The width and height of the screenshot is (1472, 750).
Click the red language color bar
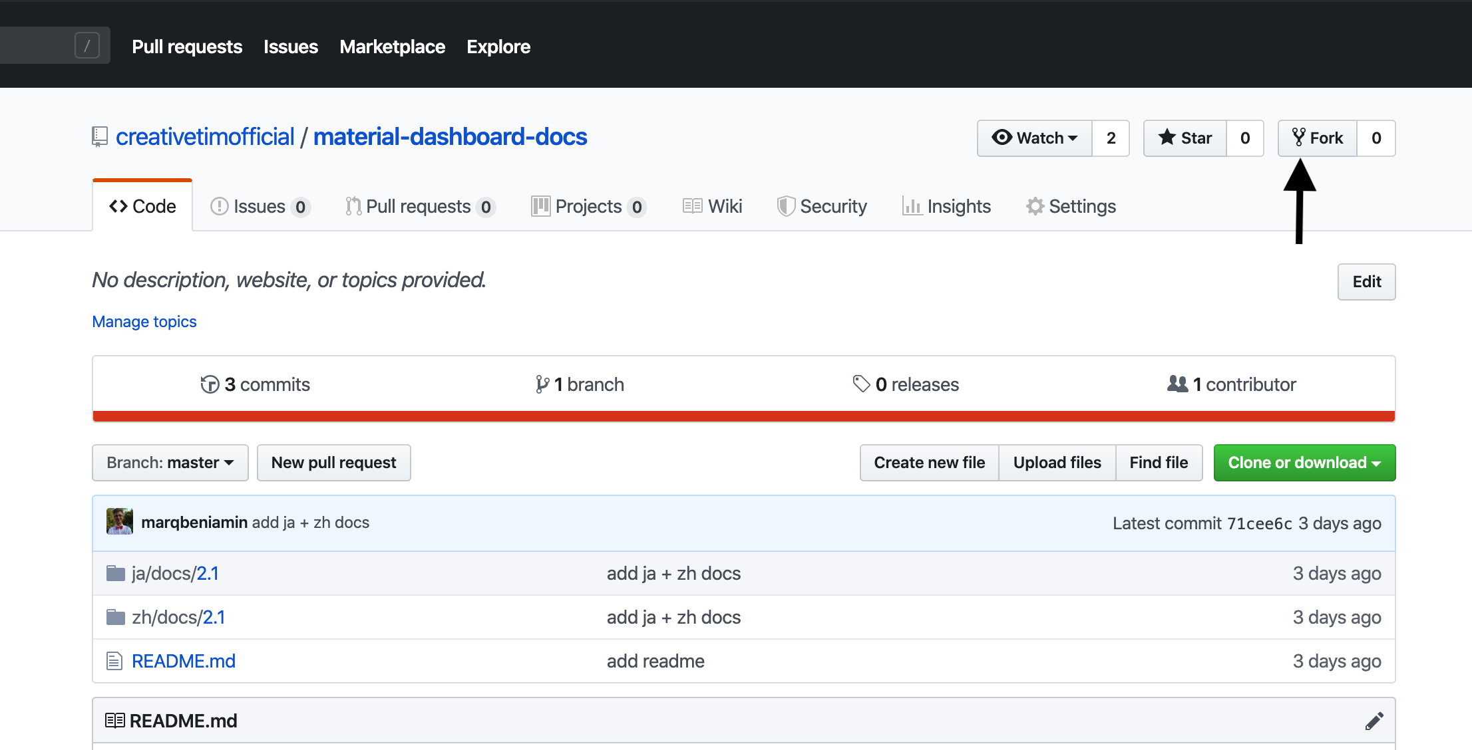pyautogui.click(x=743, y=416)
